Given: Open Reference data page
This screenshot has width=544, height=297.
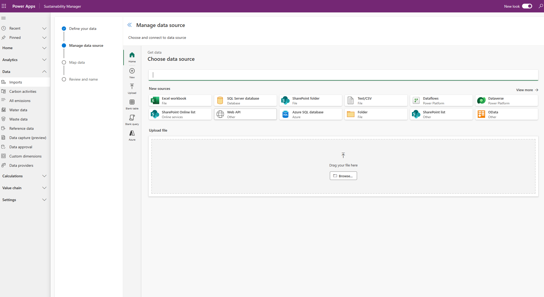Looking at the screenshot, I should pos(25,128).
